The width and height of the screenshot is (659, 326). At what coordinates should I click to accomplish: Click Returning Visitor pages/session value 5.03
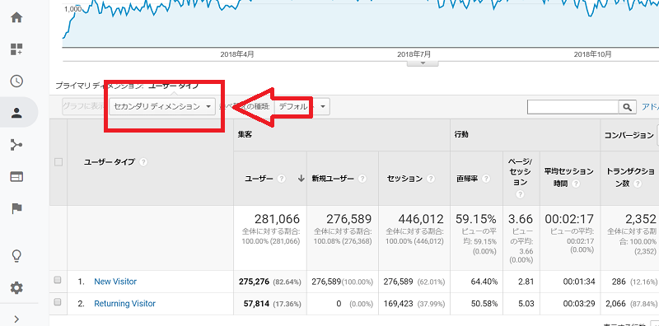tap(526, 303)
